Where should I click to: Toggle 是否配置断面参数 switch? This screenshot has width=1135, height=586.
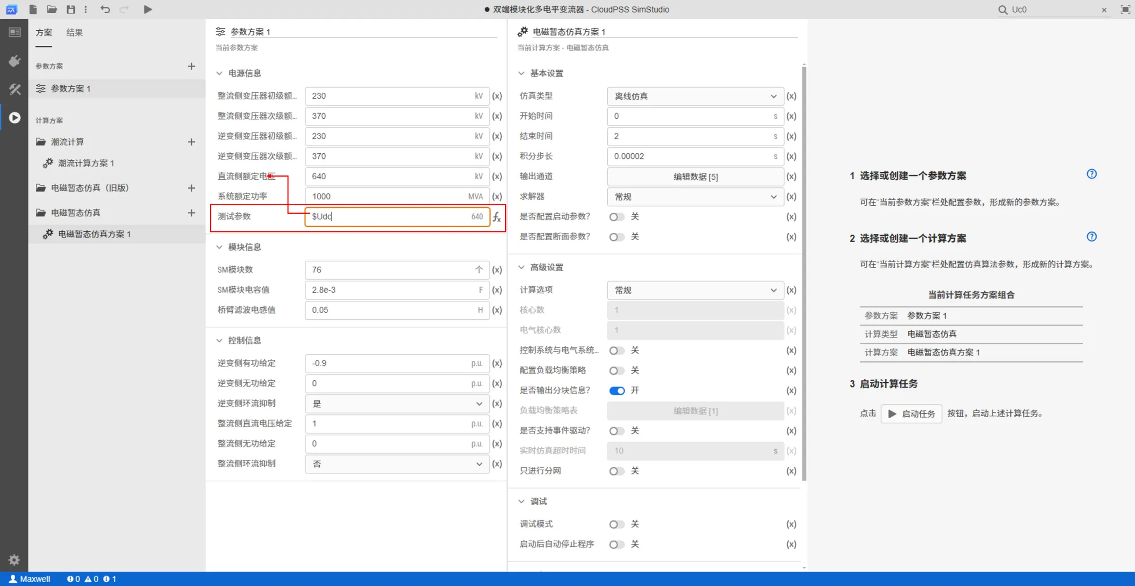click(616, 237)
